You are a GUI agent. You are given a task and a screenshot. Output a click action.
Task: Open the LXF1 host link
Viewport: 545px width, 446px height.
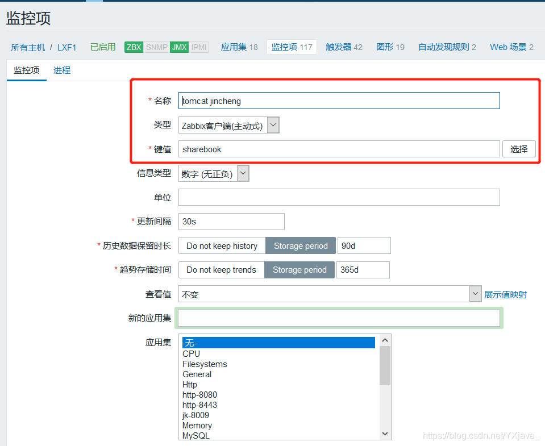[66, 47]
